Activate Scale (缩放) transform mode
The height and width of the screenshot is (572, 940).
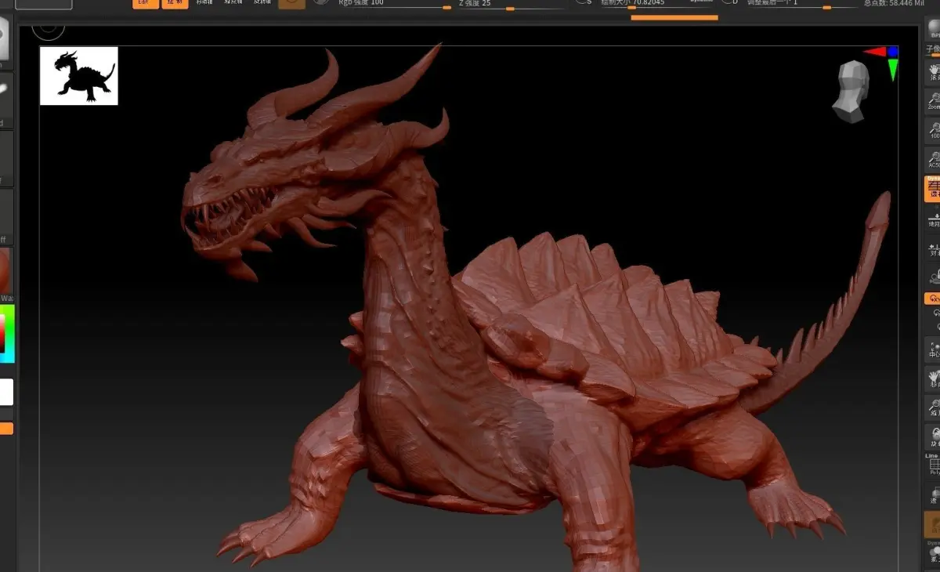(233, 3)
